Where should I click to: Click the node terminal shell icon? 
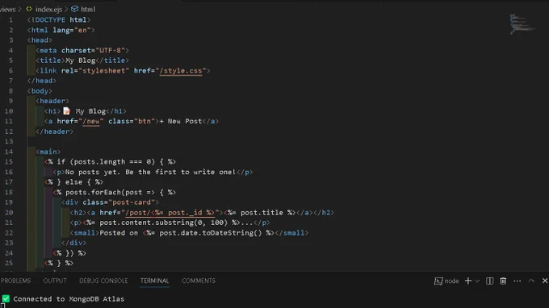tap(438, 281)
